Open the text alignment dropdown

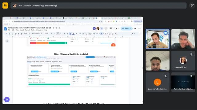(x=90, y=34)
